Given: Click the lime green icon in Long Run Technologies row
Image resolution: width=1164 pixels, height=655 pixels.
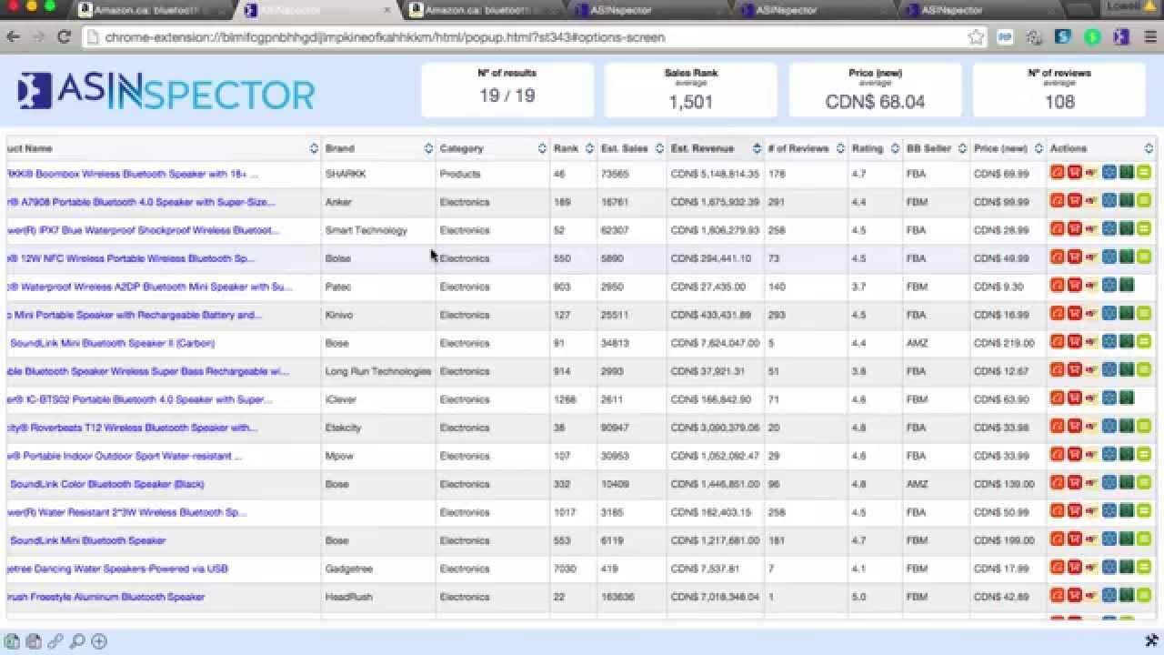Looking at the screenshot, I should tap(1144, 370).
